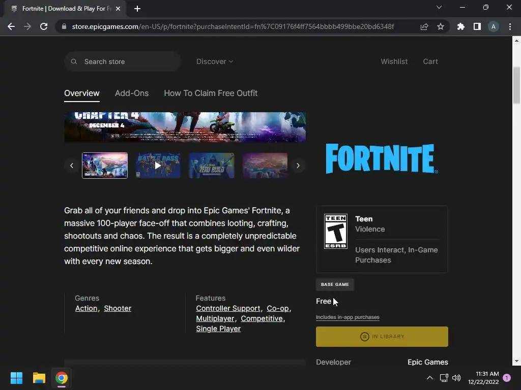
Task: Open the Single Player feature link
Action: (218, 329)
